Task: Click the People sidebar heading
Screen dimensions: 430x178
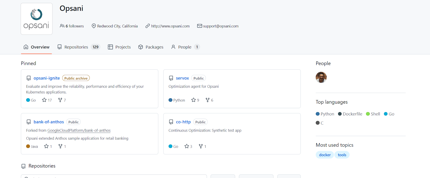Action: [x=323, y=63]
